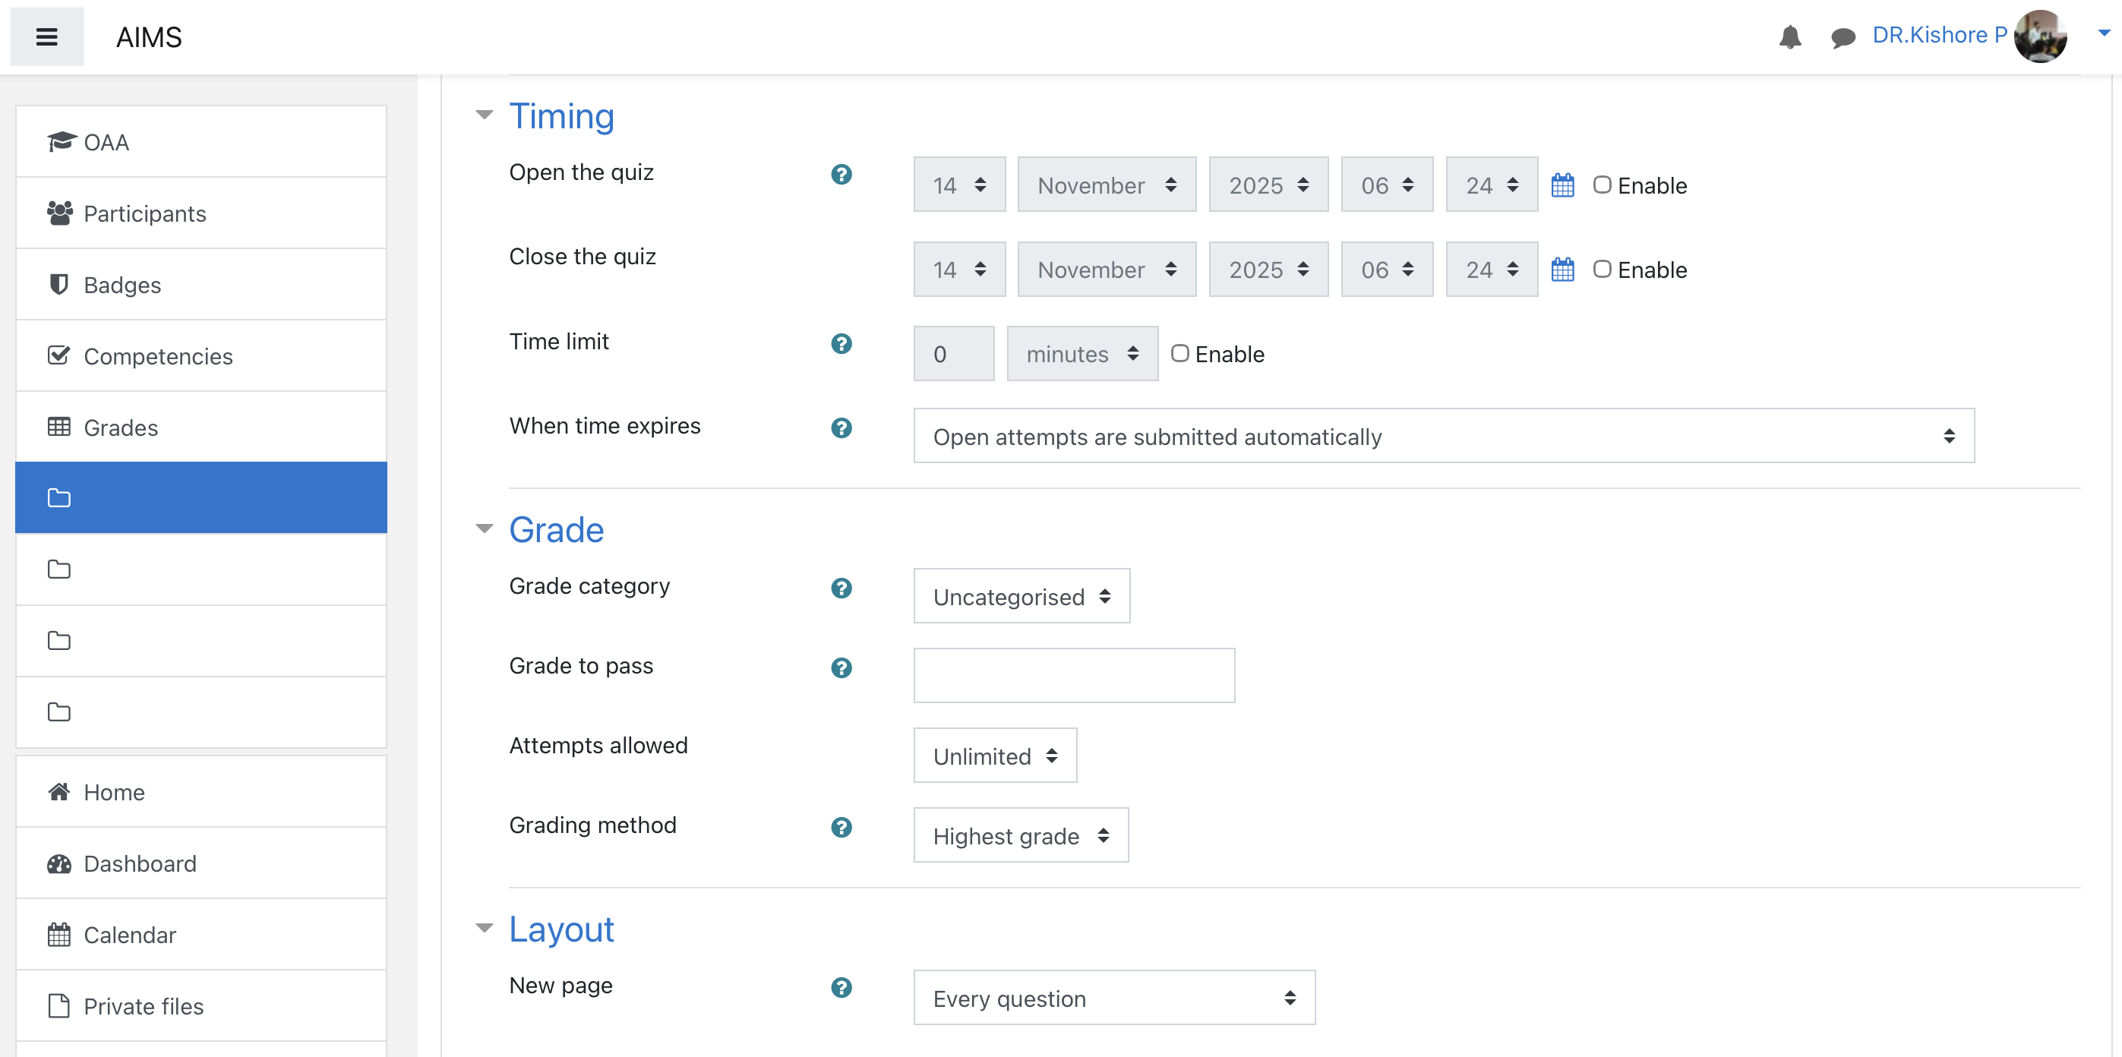Enable the Open the quiz date

click(1602, 185)
